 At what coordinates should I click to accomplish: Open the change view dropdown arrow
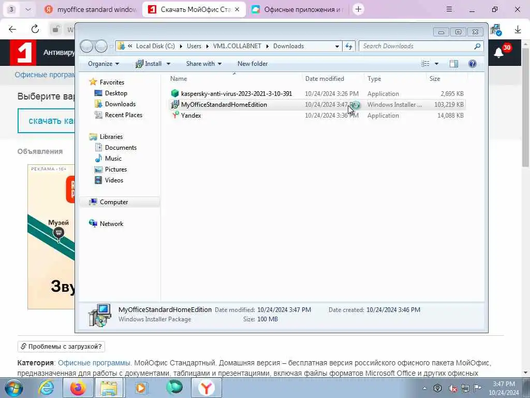[436, 64]
